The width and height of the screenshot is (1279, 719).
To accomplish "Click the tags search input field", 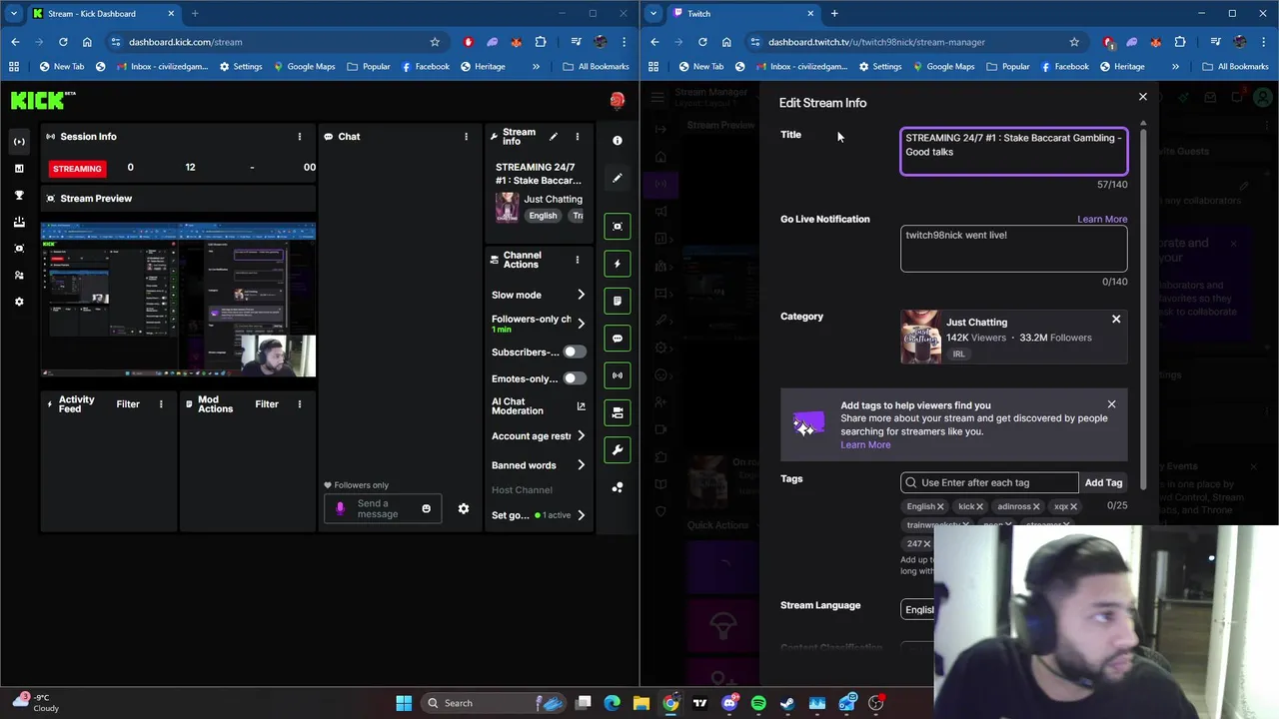I will point(989,482).
